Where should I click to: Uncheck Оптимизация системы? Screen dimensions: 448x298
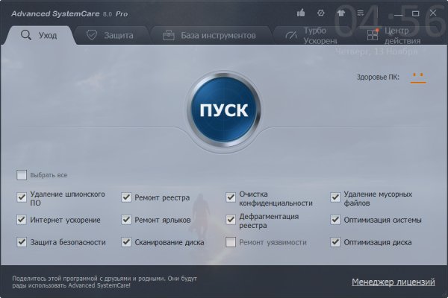[335, 220]
